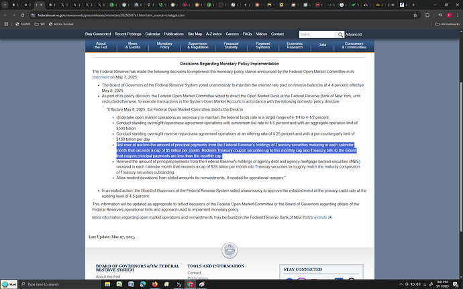Open the WII bookmarks folder

40,24
